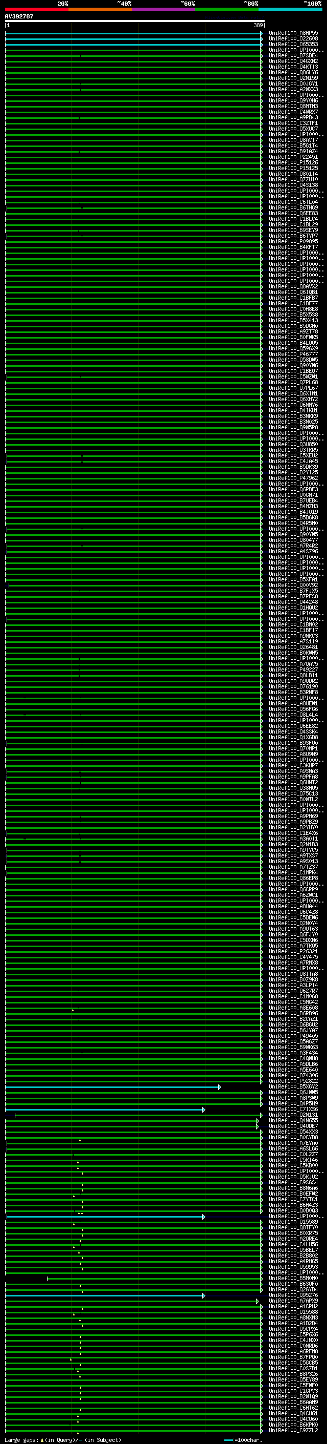Screen dimensions: 327x1444
Task: Click the orange ~40% identity scale segment
Action: pos(100,9)
